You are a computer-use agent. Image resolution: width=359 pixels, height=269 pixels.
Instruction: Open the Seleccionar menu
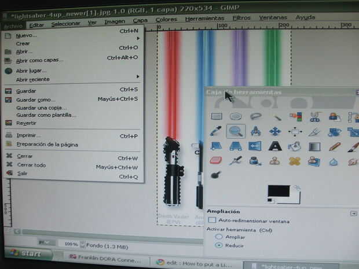(65, 24)
